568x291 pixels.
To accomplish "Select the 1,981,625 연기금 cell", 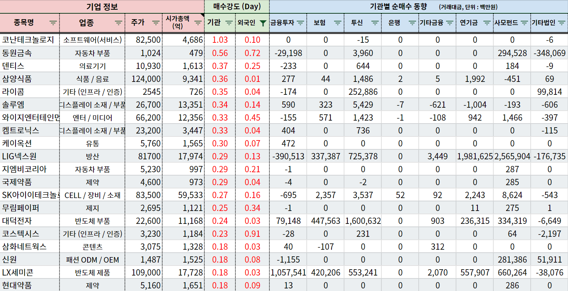I will (475, 156).
